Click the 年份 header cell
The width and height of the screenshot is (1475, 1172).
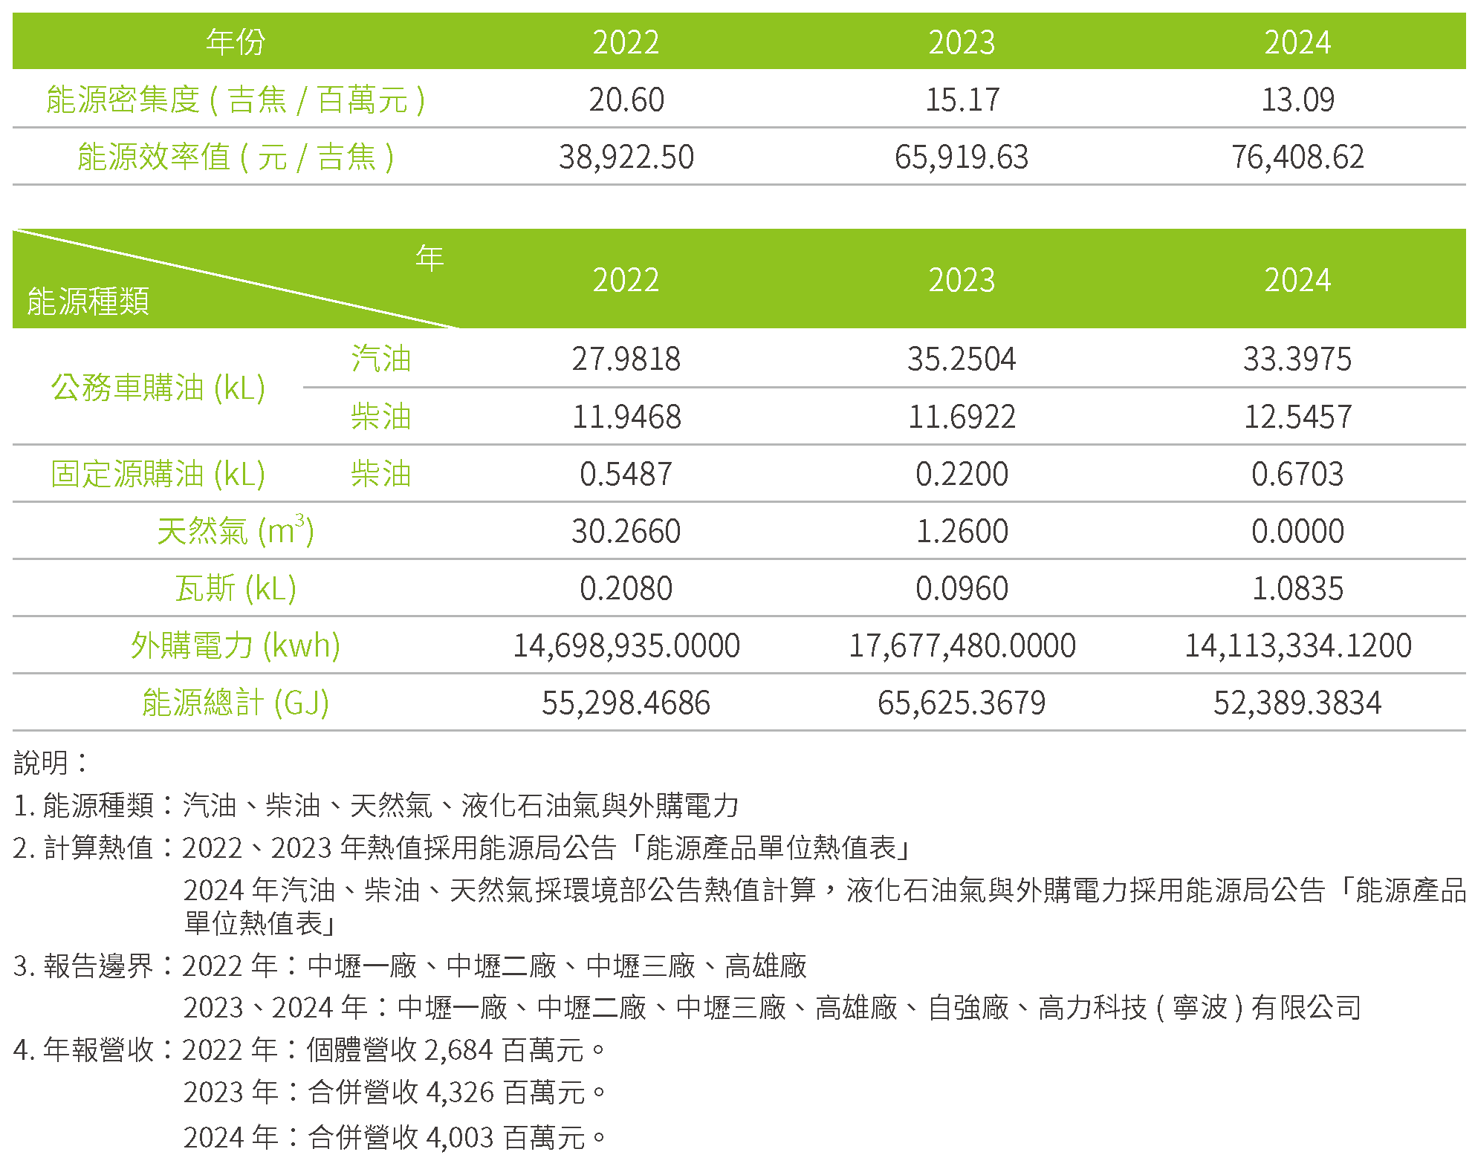click(x=236, y=42)
